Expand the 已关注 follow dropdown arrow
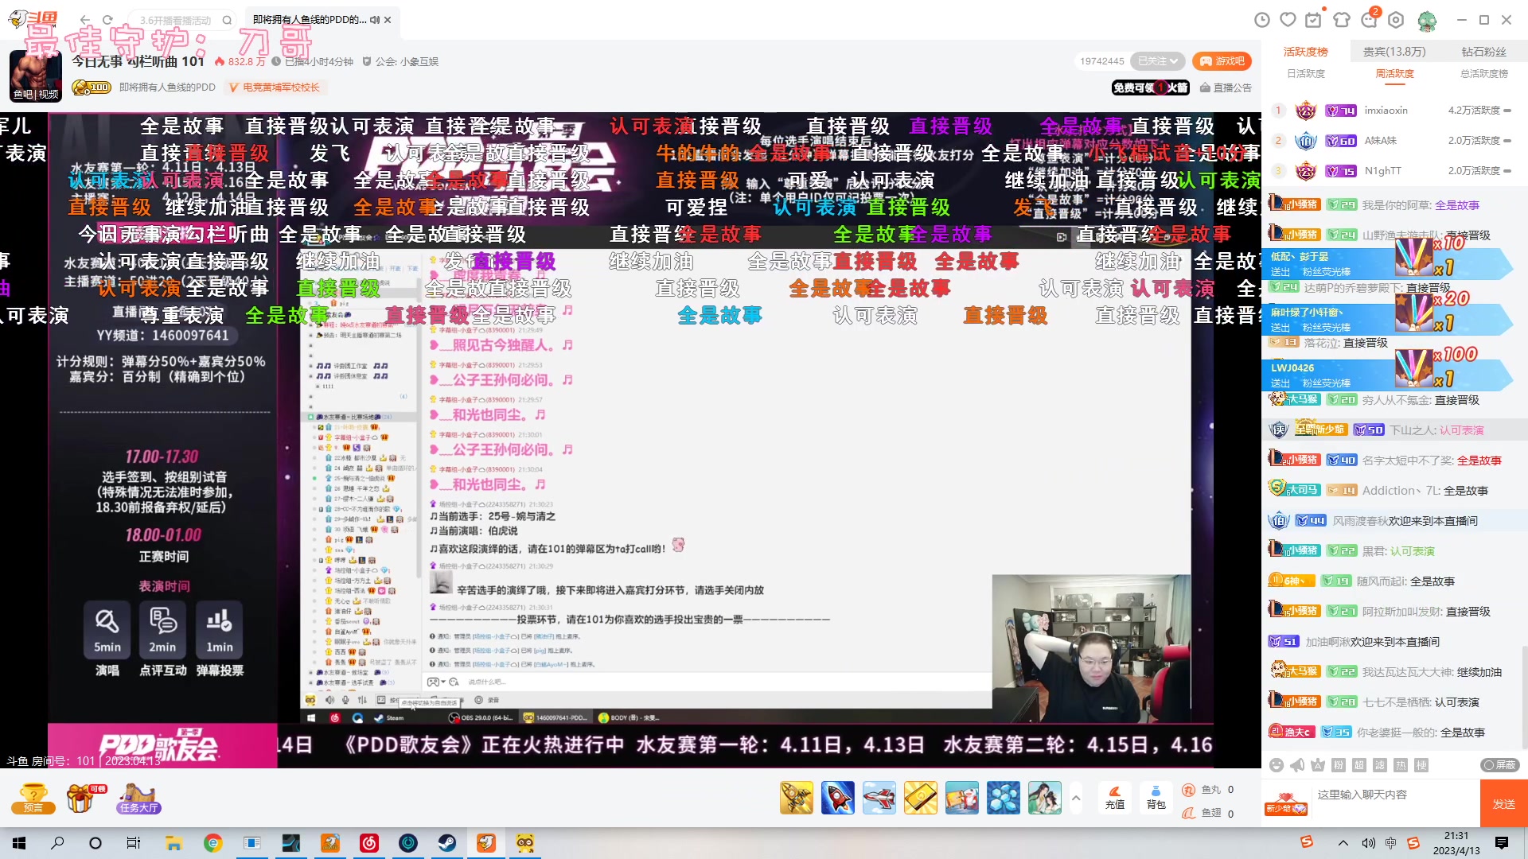 click(1174, 61)
